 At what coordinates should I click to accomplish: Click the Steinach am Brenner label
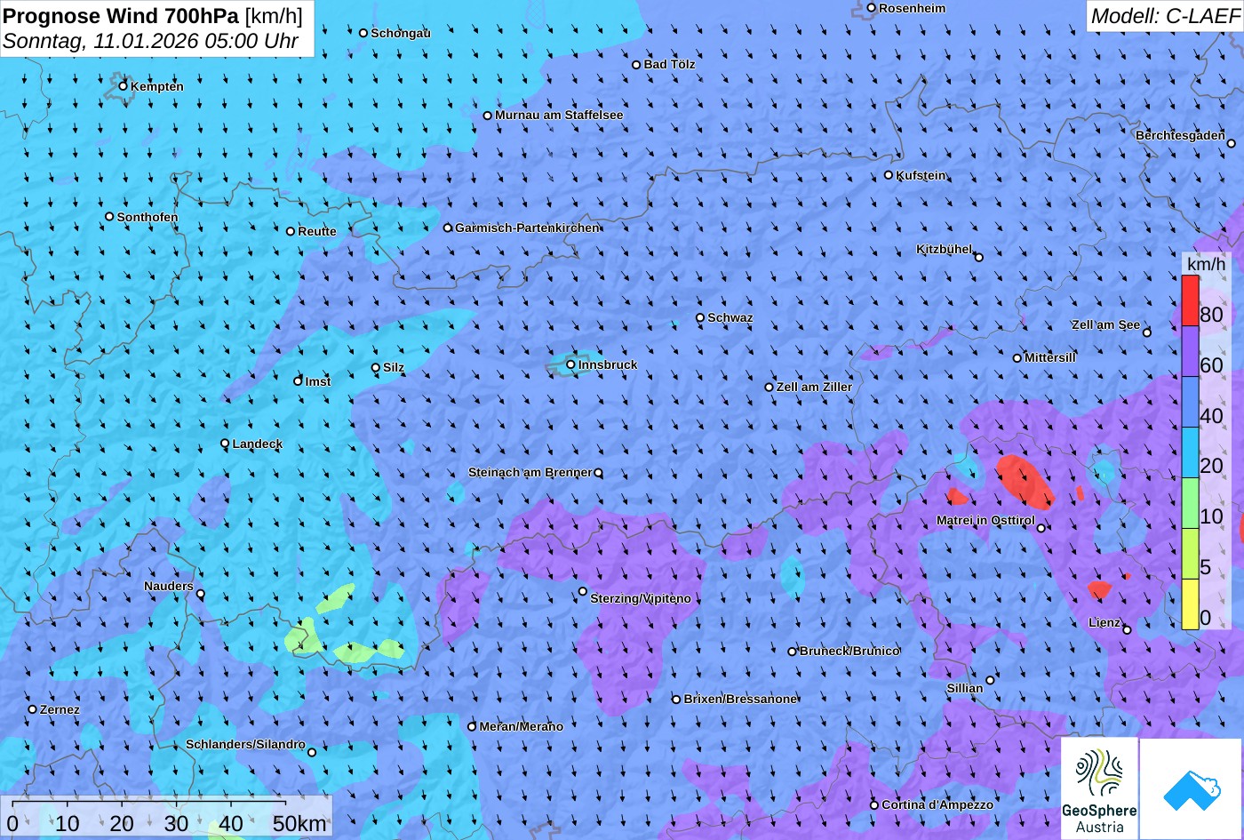530,472
